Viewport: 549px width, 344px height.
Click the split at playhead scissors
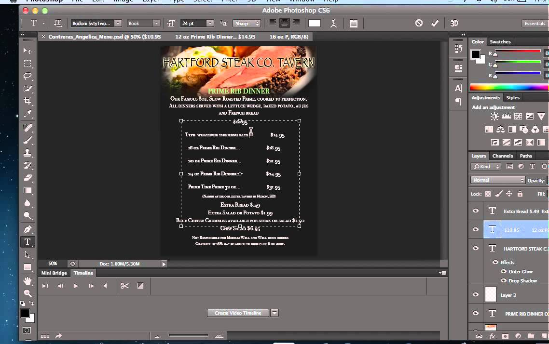click(124, 286)
